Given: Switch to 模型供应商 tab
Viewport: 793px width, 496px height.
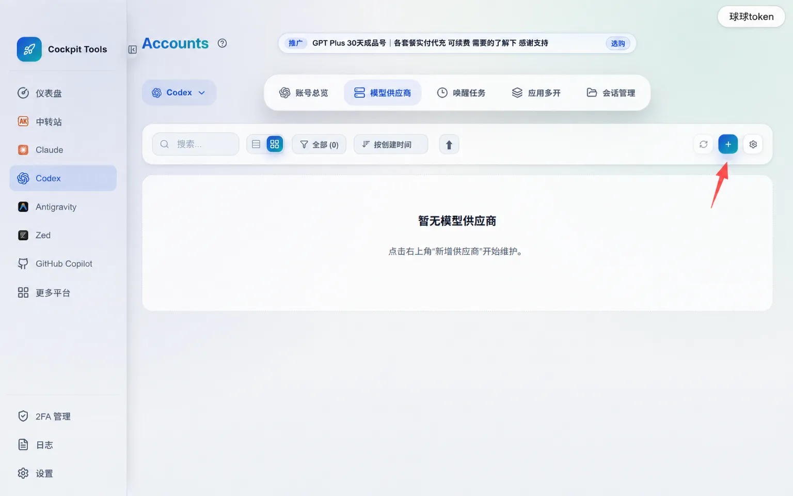Looking at the screenshot, I should click(383, 92).
